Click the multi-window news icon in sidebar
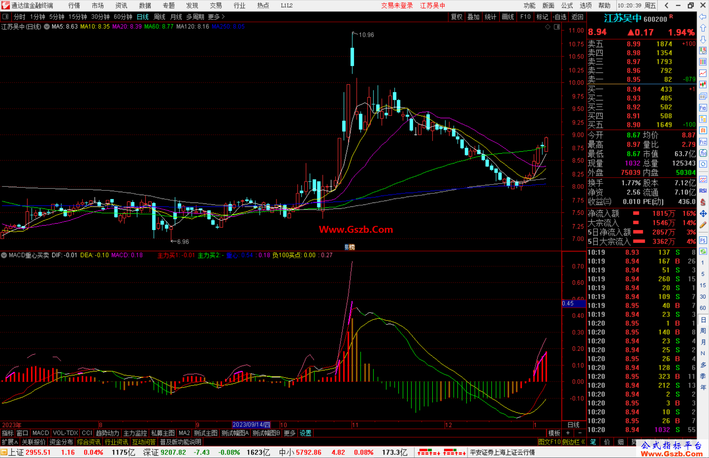709x458 pixels. pos(703,96)
